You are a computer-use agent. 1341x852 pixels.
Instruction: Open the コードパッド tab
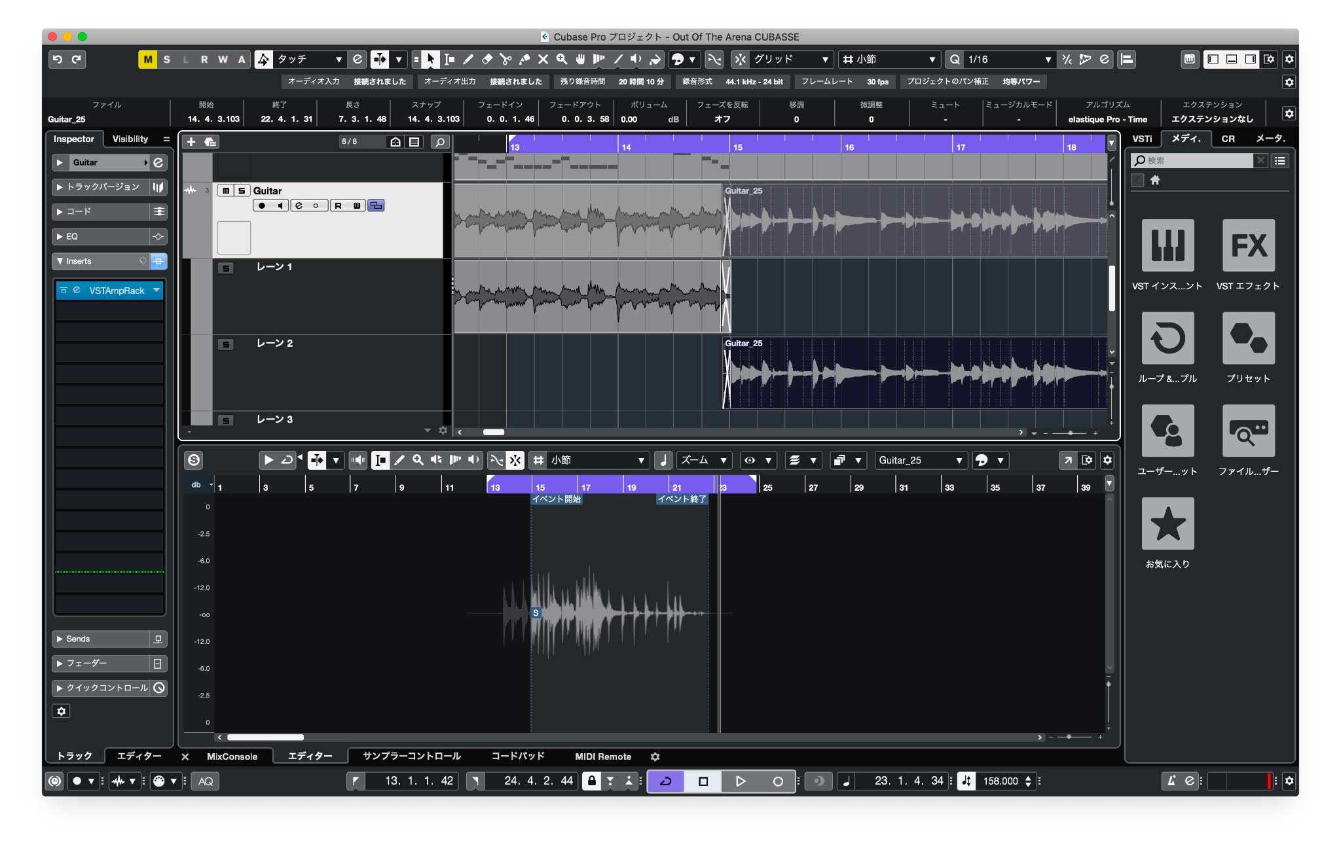coord(518,756)
